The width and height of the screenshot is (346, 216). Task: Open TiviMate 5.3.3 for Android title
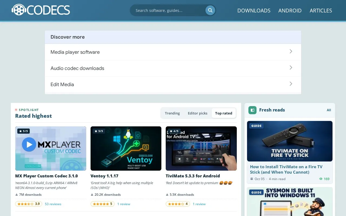point(193,176)
